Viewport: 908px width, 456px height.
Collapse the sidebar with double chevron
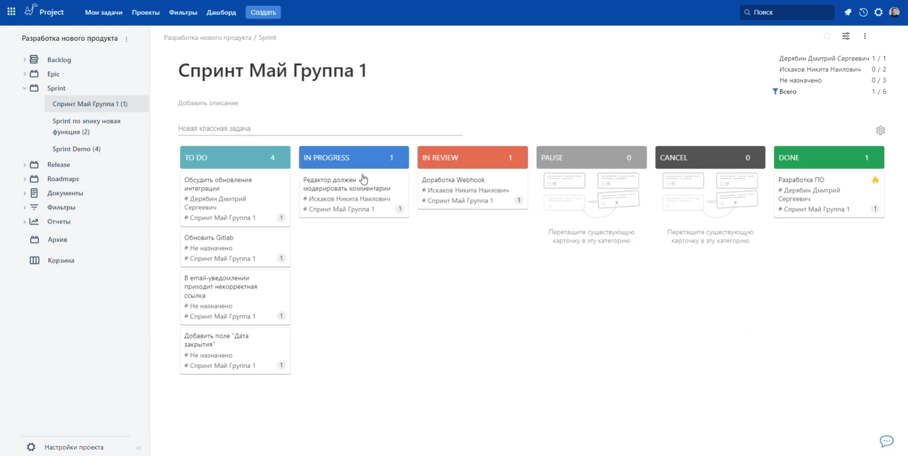point(138,447)
